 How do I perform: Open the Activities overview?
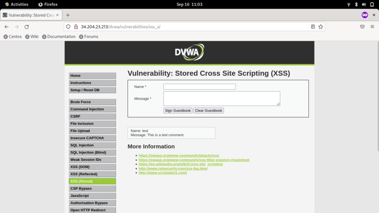(16, 4)
